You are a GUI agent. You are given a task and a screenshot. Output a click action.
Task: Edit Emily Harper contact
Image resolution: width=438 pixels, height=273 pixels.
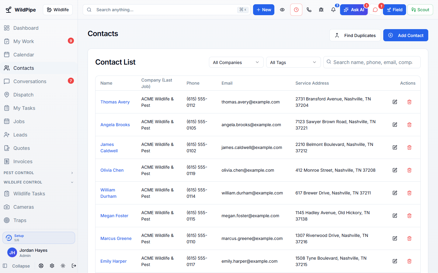coord(395,261)
